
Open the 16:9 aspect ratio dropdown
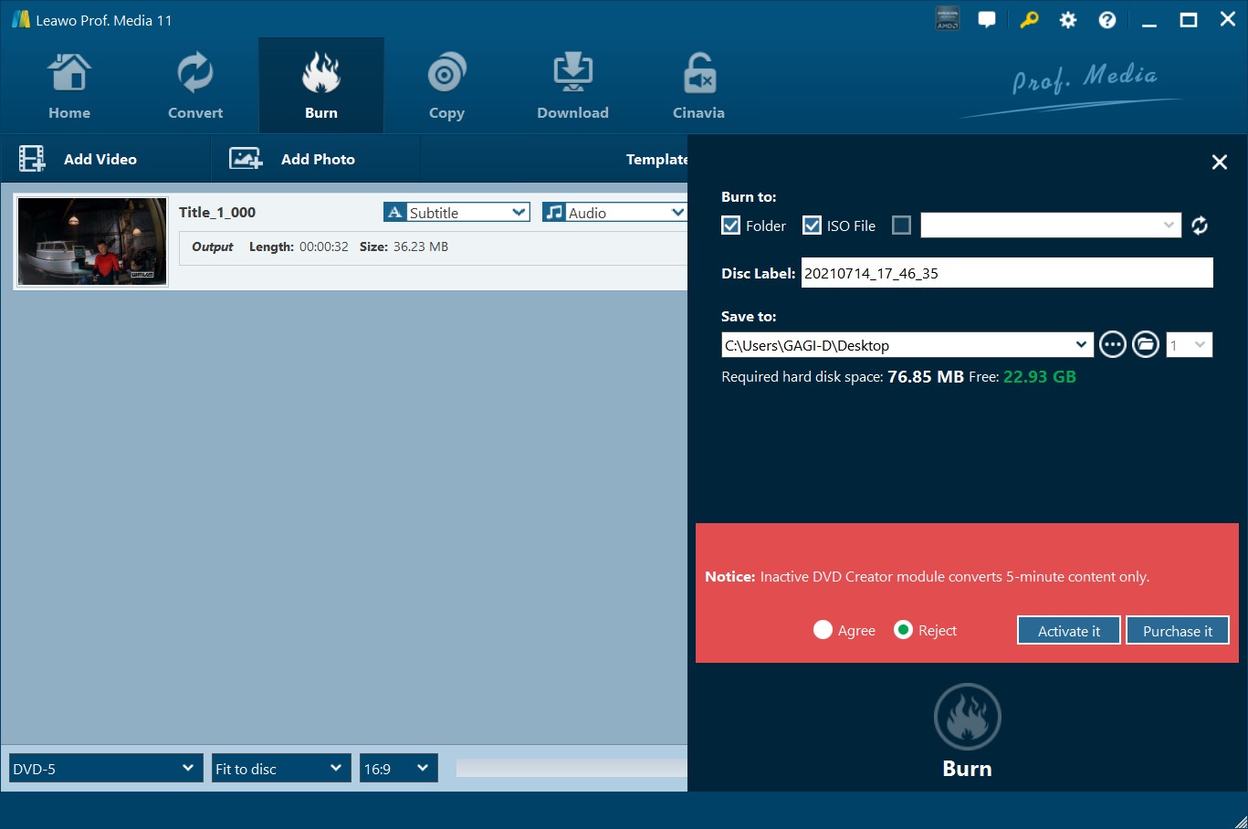pos(398,768)
